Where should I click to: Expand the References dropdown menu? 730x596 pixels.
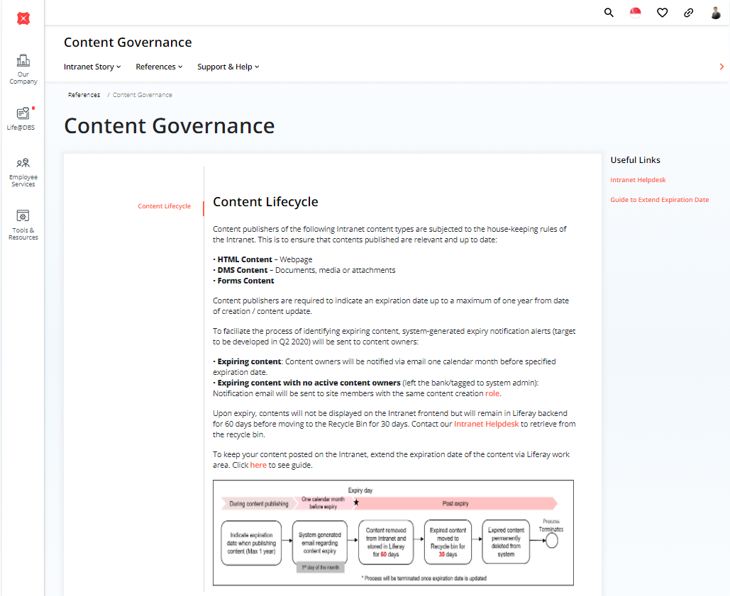(x=159, y=67)
